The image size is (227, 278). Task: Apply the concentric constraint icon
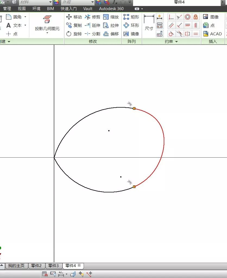click(x=187, y=17)
